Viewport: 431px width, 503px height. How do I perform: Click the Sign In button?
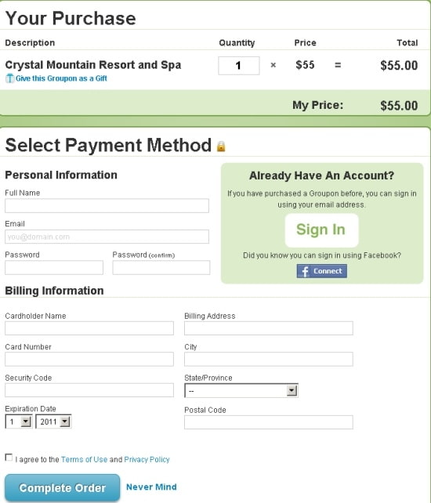[321, 230]
